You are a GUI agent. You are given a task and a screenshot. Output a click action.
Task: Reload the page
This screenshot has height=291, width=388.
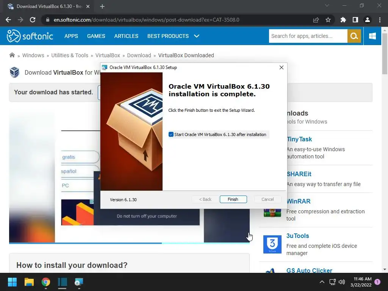[x=33, y=20]
